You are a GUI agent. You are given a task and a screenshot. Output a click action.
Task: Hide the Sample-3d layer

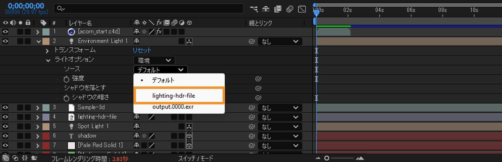coord(5,107)
